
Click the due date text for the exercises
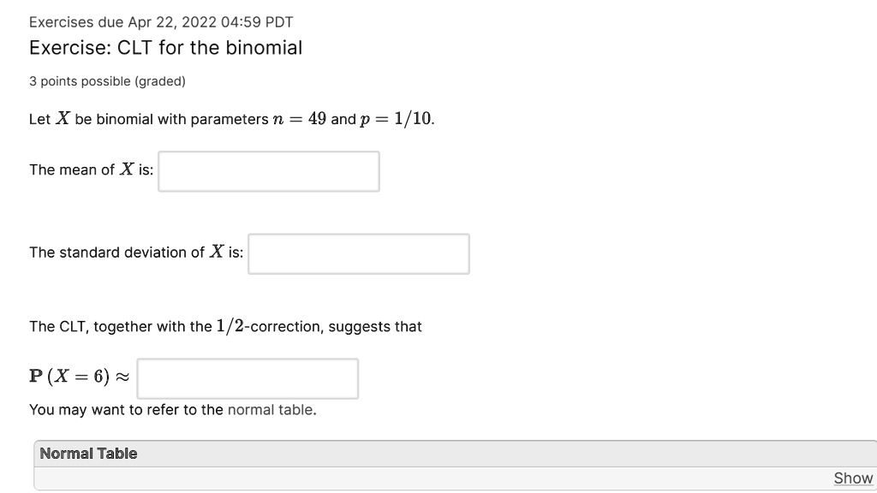click(x=161, y=21)
